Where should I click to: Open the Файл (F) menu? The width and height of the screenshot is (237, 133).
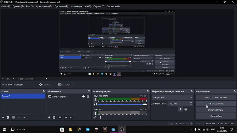(x=6, y=6)
